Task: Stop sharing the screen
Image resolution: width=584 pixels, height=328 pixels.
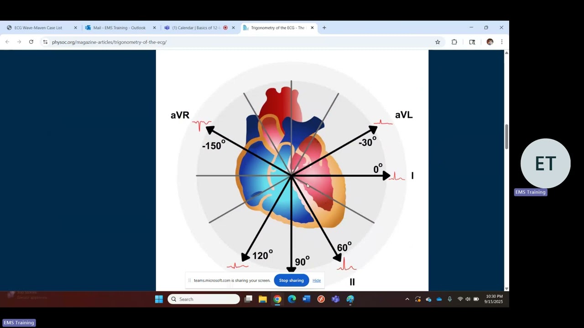Action: click(292, 281)
